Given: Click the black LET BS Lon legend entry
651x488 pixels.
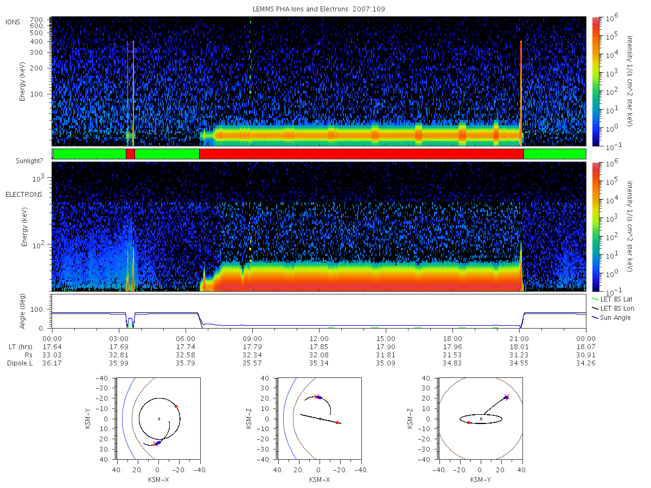Looking at the screenshot, I should [611, 308].
